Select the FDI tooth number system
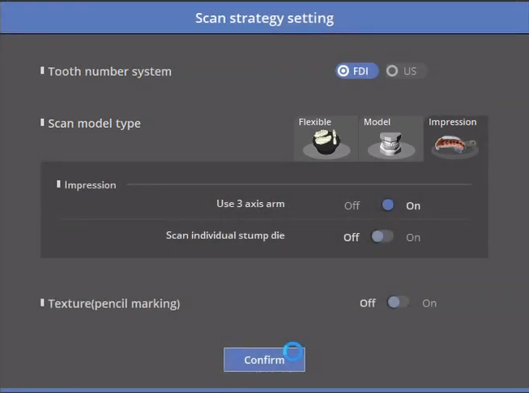This screenshot has height=393, width=529. point(357,71)
